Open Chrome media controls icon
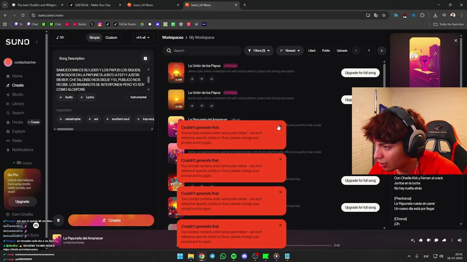The width and height of the screenshot is (467, 262). point(444,15)
